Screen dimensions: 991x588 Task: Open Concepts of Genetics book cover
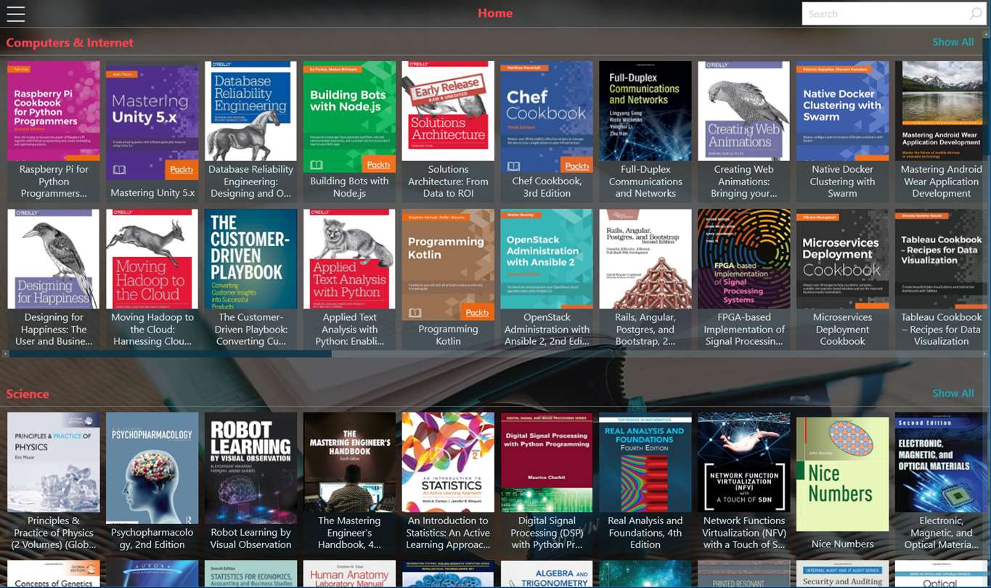[x=54, y=574]
